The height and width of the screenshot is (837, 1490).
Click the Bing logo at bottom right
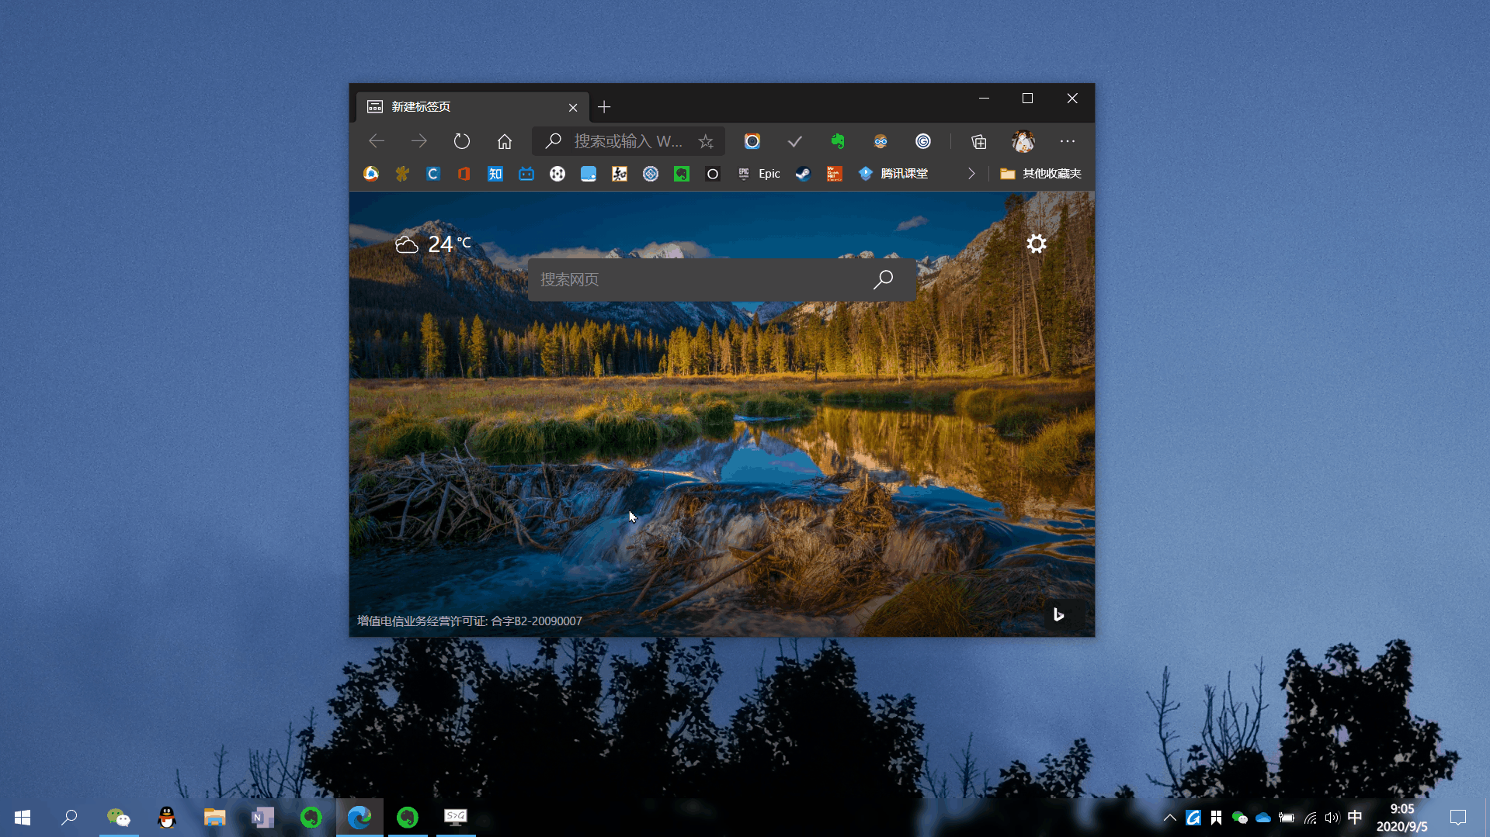pyautogui.click(x=1058, y=615)
